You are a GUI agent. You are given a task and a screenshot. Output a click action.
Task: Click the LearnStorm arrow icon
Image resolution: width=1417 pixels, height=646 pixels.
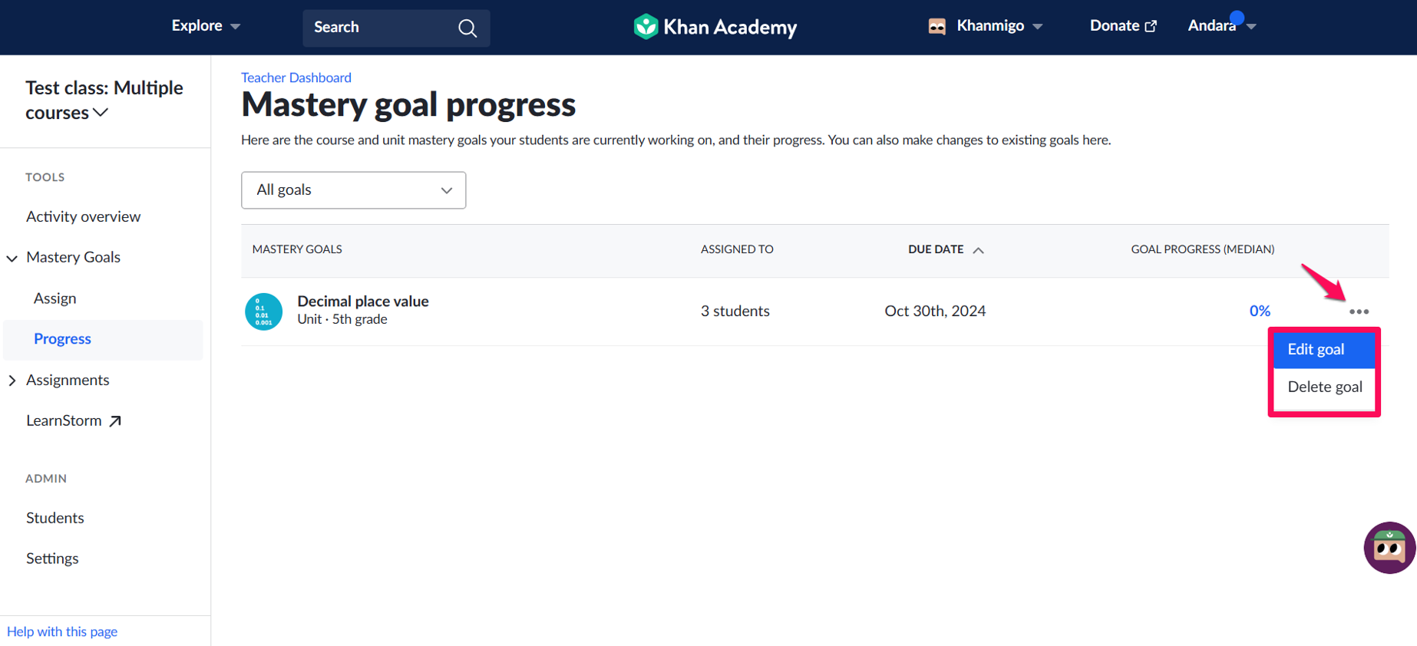click(x=115, y=421)
